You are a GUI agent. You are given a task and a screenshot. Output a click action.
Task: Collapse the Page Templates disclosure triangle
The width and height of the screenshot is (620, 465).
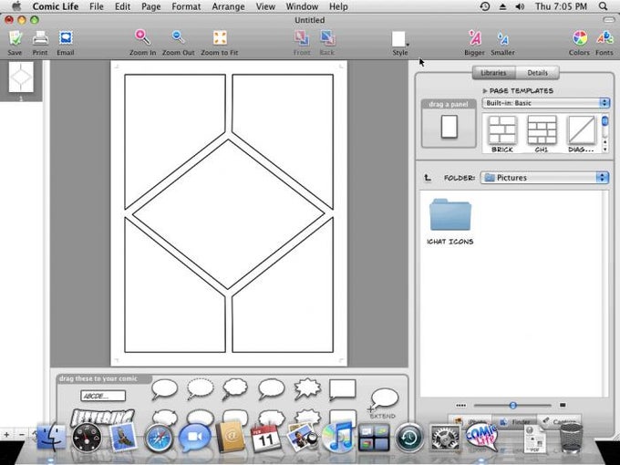485,91
